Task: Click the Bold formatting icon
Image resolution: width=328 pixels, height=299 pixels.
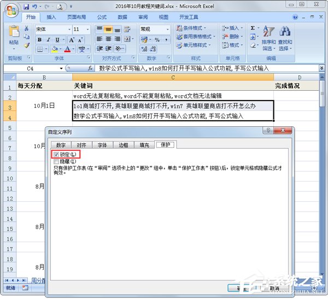Action: coord(40,40)
